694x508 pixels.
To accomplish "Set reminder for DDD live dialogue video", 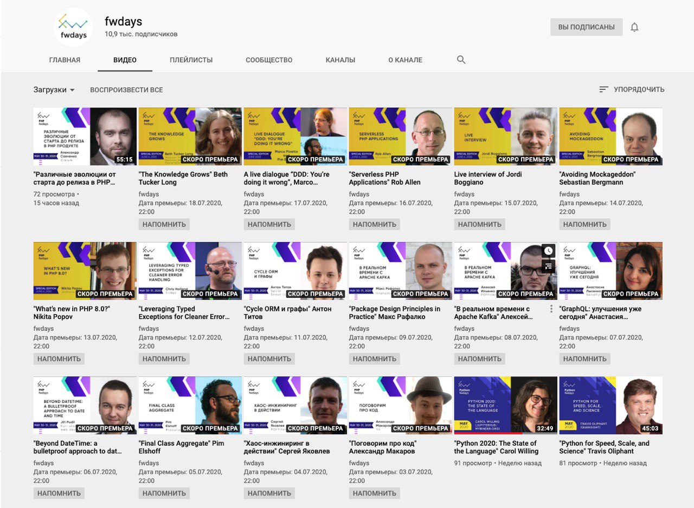I will [x=269, y=224].
